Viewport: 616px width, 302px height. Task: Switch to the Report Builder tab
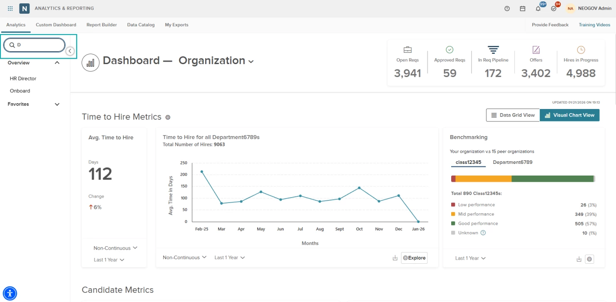[x=102, y=25]
